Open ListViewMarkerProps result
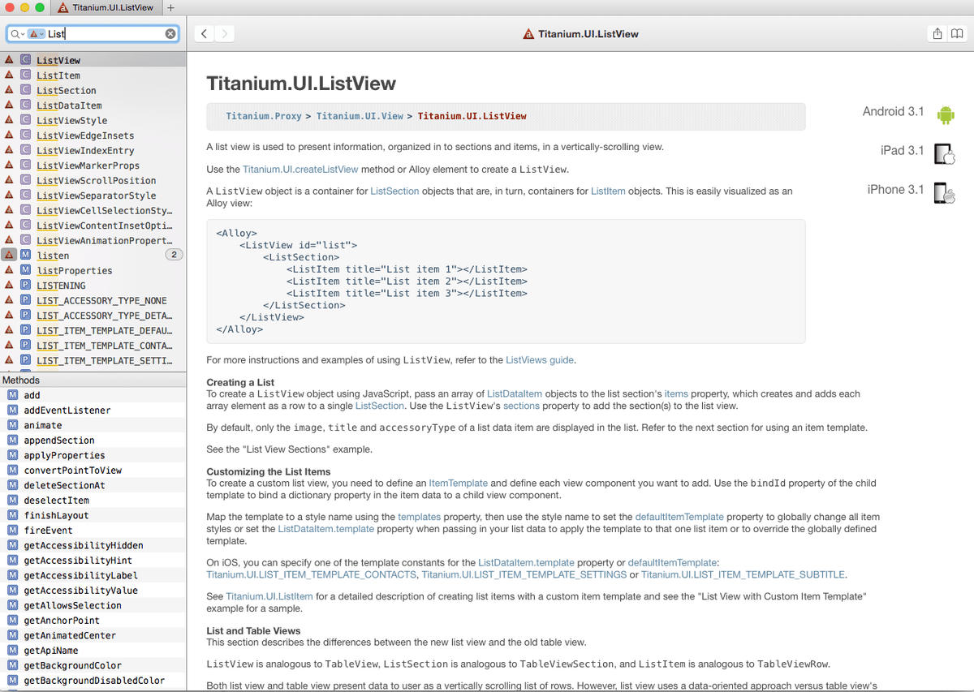 coord(93,165)
